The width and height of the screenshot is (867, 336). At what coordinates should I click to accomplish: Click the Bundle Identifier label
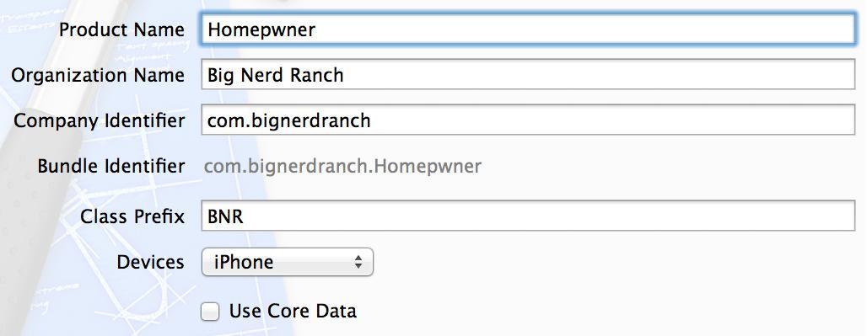(x=111, y=166)
